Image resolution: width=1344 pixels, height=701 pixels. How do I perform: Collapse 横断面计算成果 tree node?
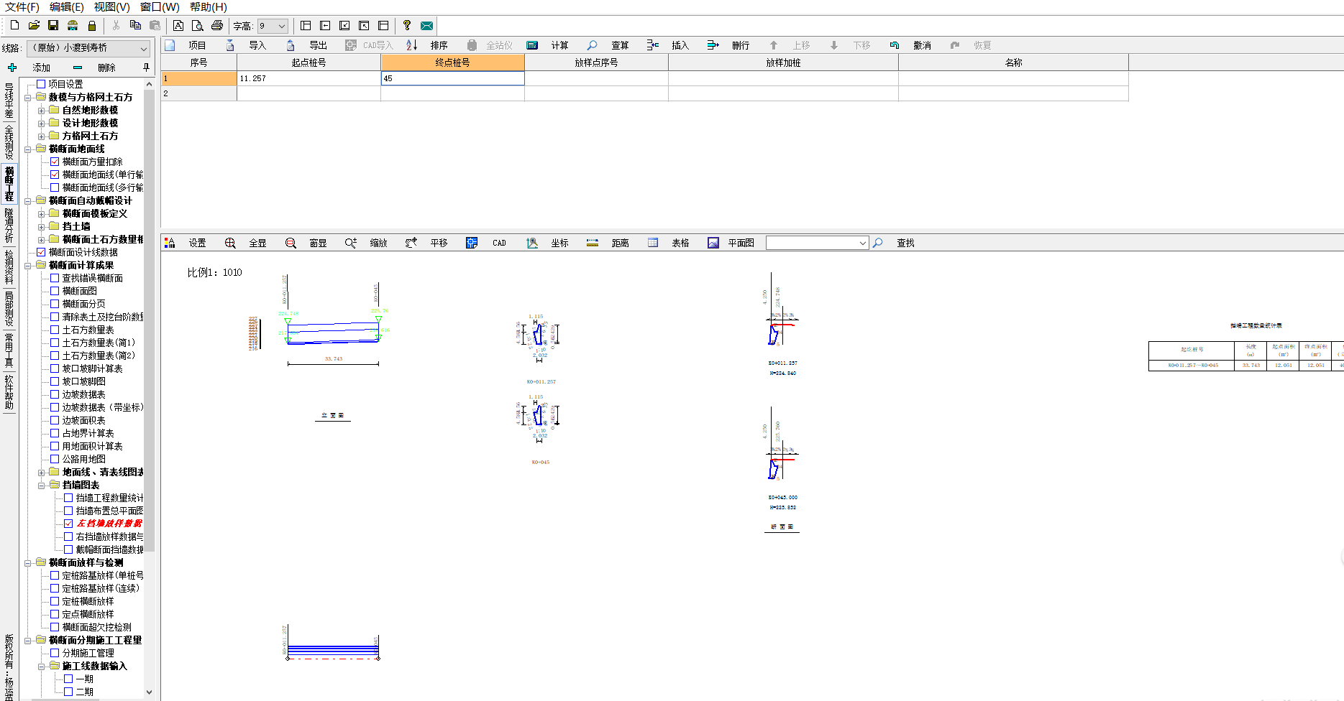click(27, 266)
